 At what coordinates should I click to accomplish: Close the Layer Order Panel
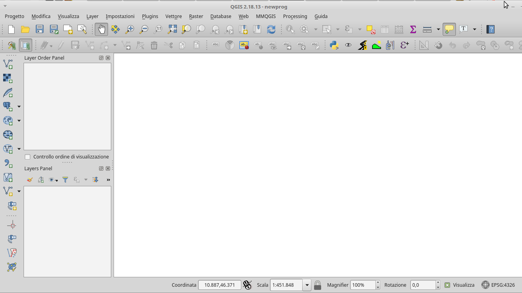click(x=108, y=58)
